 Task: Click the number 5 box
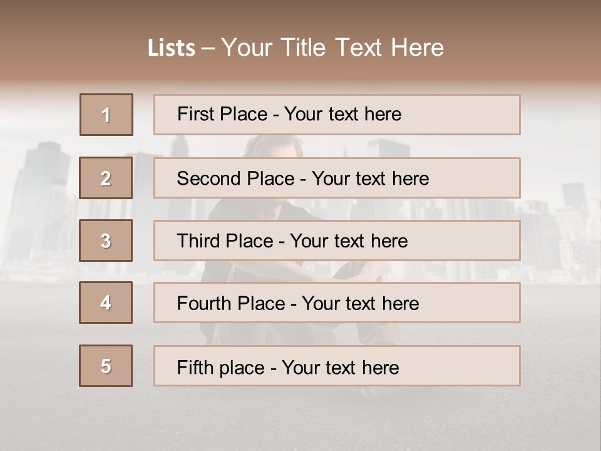[106, 366]
